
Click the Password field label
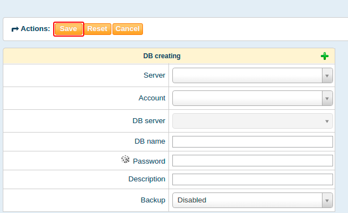point(149,161)
